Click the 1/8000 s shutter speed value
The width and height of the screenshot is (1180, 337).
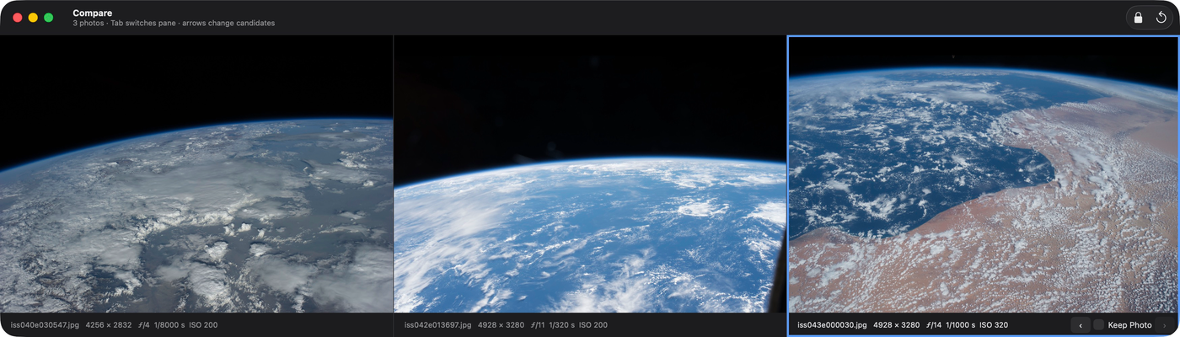(x=168, y=325)
